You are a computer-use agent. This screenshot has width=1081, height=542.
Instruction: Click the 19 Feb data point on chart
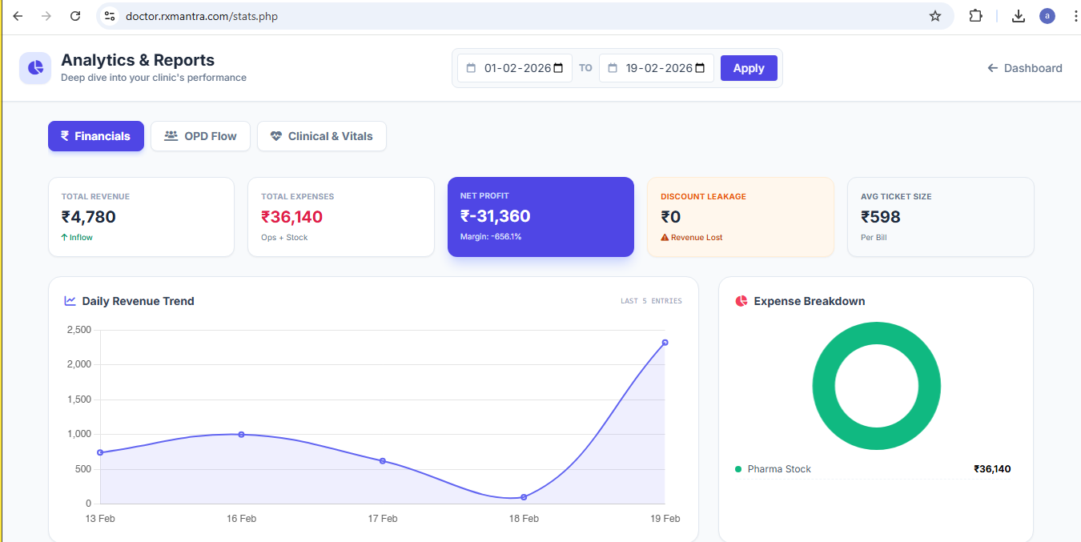pos(665,343)
